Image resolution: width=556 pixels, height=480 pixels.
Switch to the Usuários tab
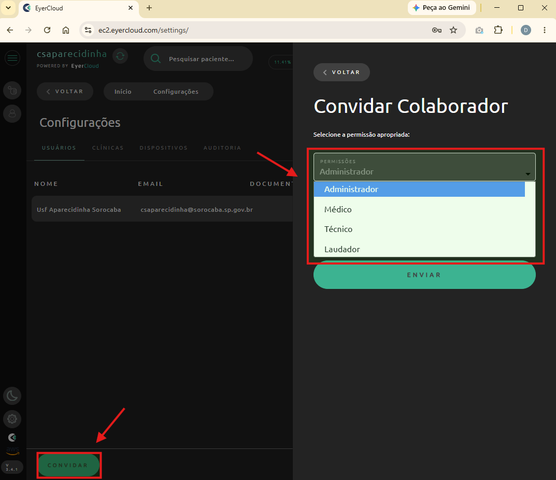[x=59, y=148]
